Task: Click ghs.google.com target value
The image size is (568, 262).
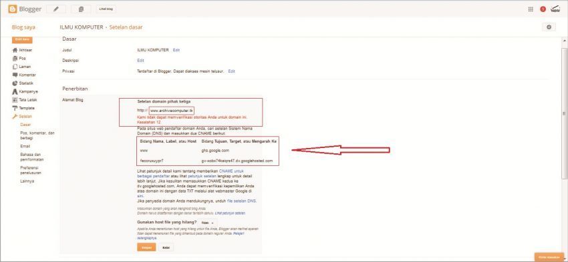Action: pos(215,150)
